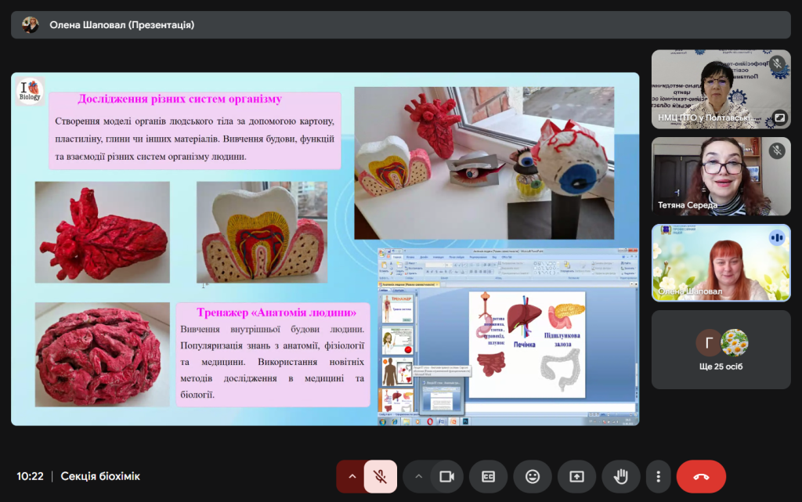Open the 'Ще 25 осіб' participants tile
The width and height of the screenshot is (802, 502).
coord(721,350)
